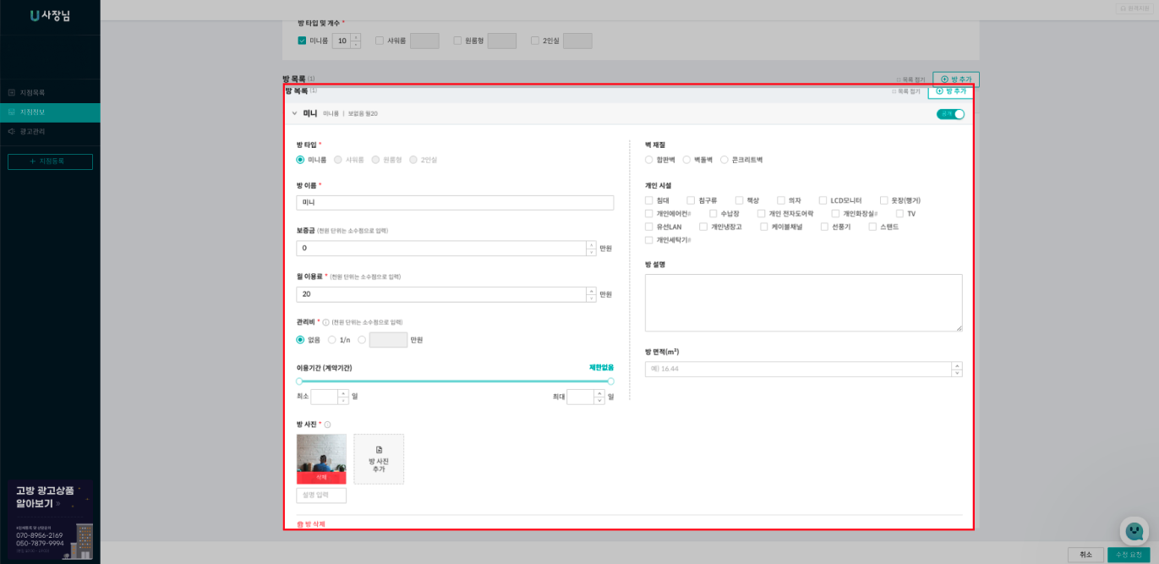1159x564 pixels.
Task: Select 벽돌벽 wall material
Action: (x=686, y=160)
